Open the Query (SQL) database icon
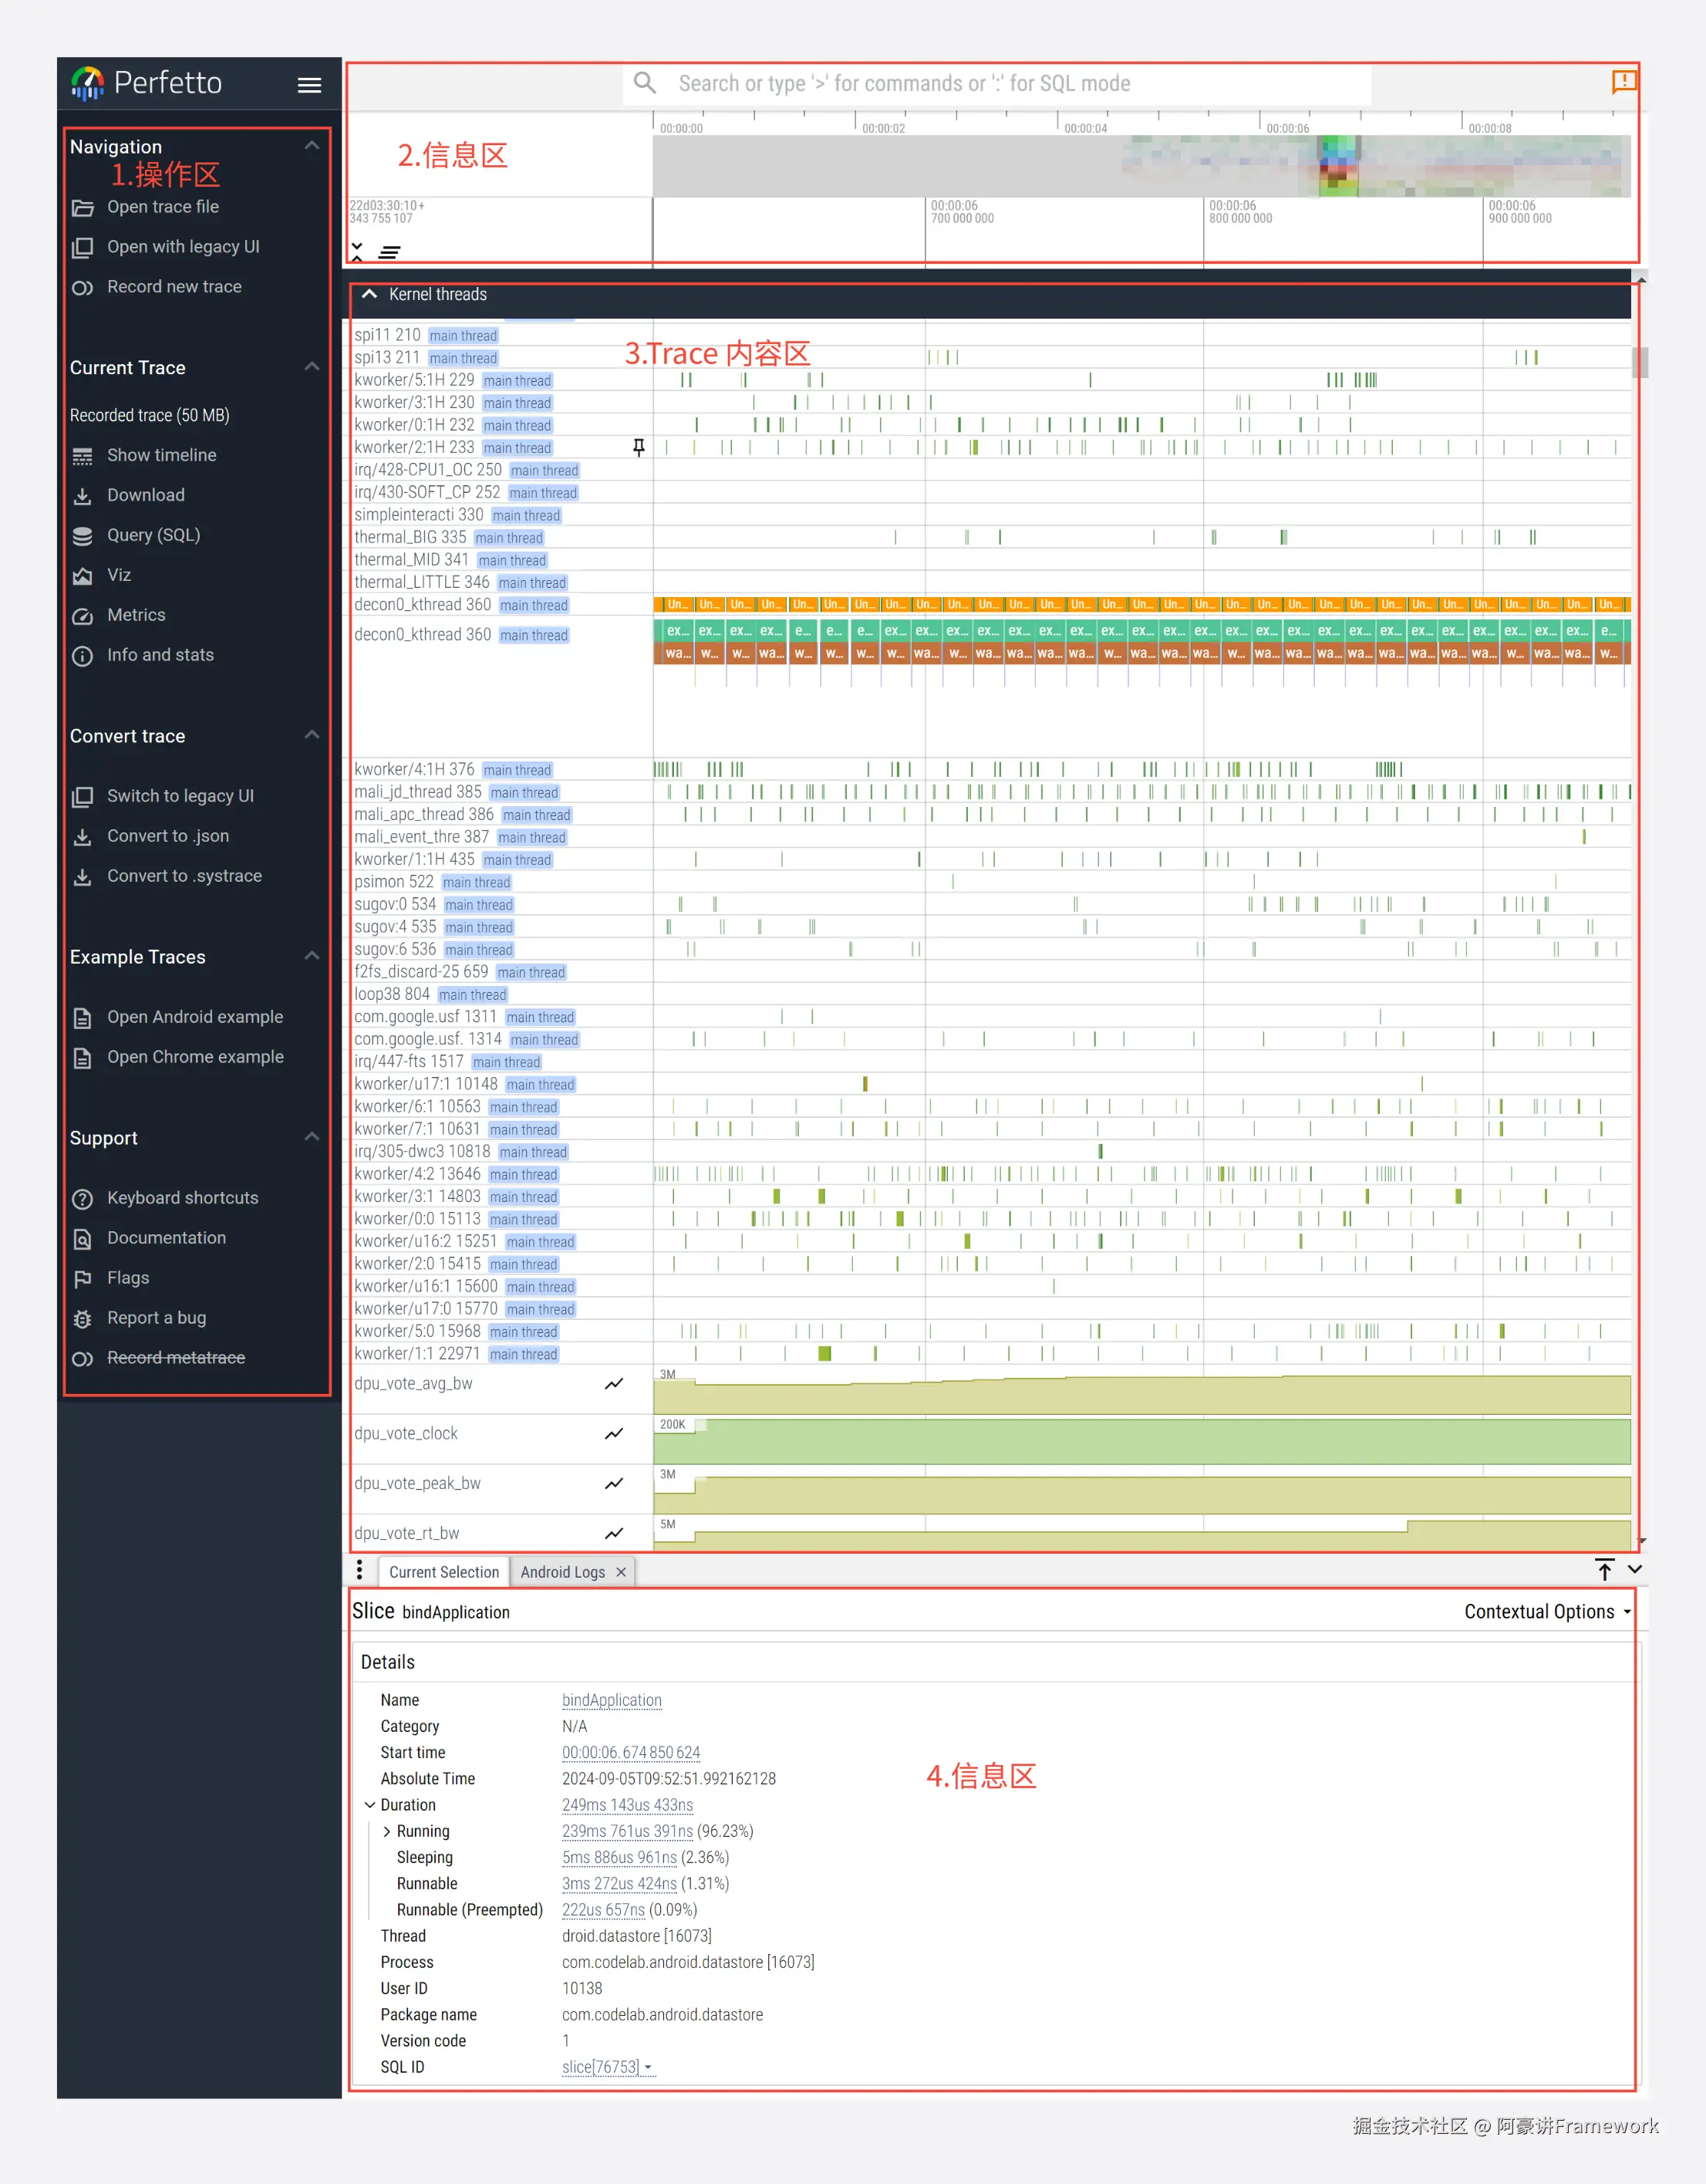 point(83,536)
